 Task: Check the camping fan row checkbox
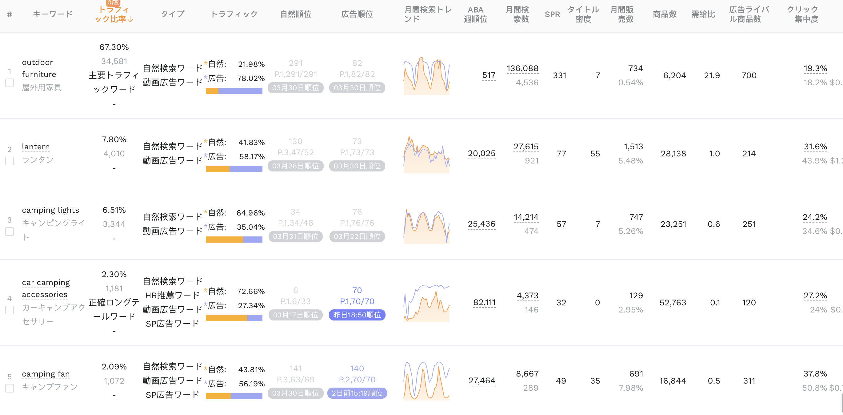pos(10,389)
